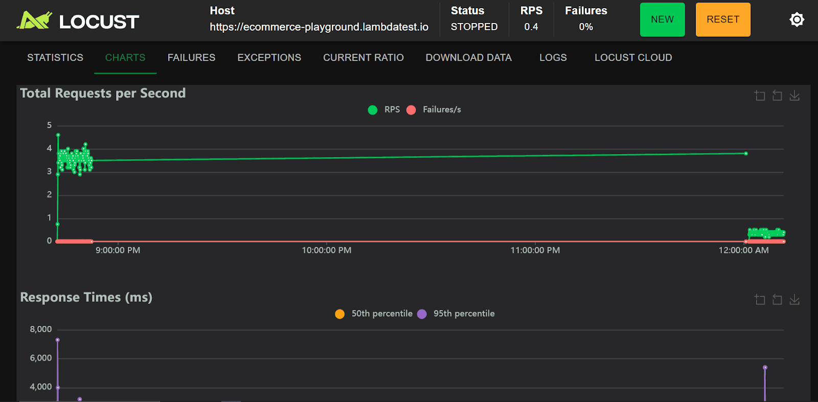Open the Logs tab
This screenshot has width=818, height=402.
pyautogui.click(x=553, y=58)
